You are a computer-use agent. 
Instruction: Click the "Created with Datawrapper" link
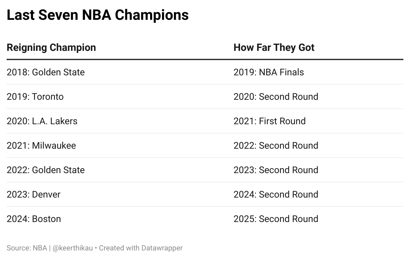(x=141, y=248)
